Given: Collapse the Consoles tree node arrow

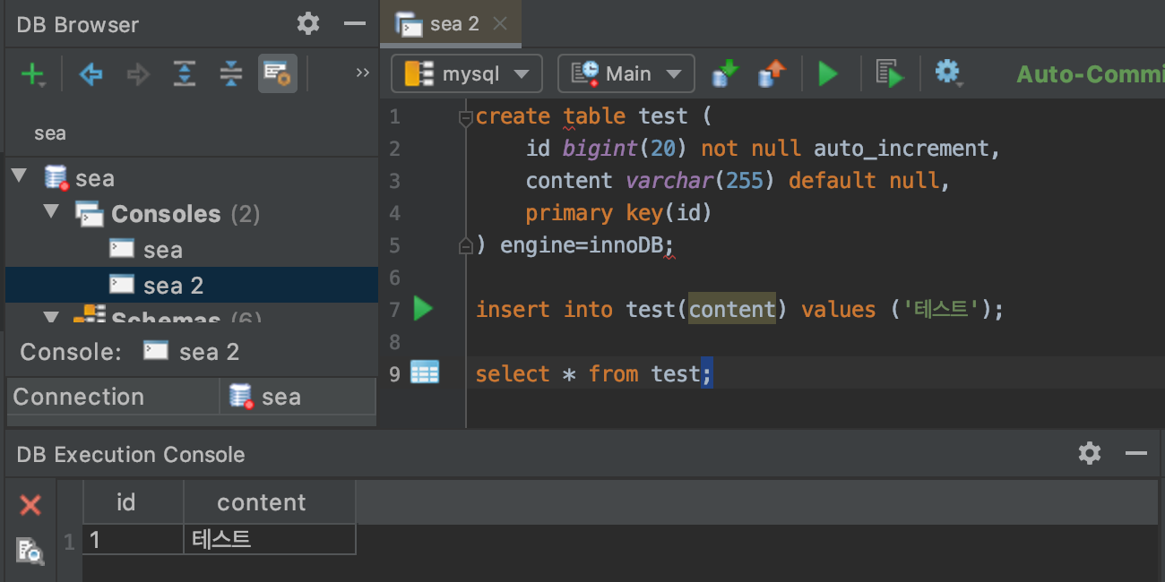Looking at the screenshot, I should tap(52, 212).
